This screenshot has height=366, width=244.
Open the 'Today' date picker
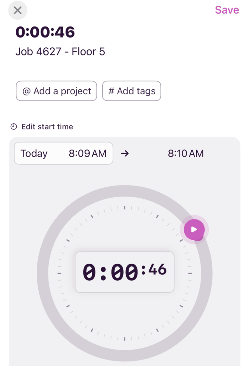tap(34, 154)
